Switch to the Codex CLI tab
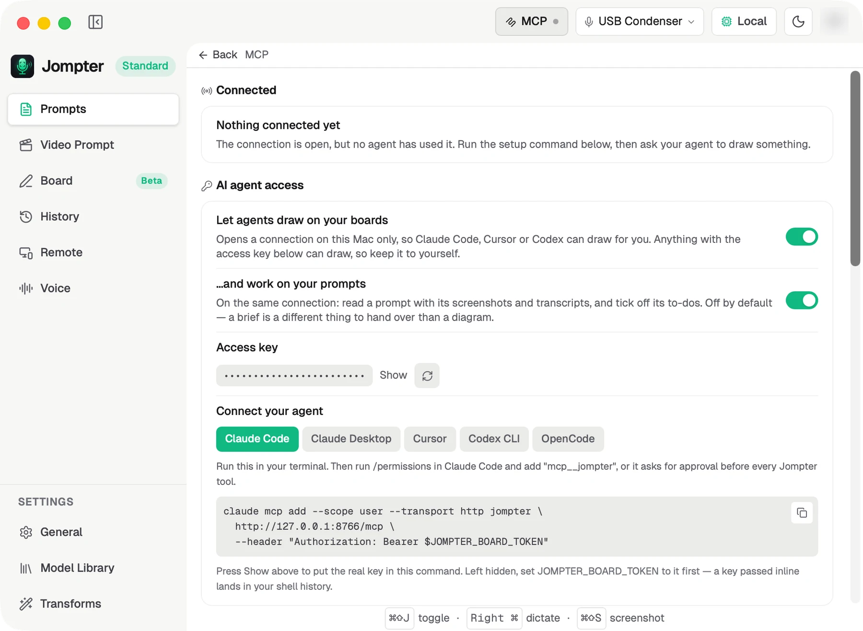 [494, 439]
